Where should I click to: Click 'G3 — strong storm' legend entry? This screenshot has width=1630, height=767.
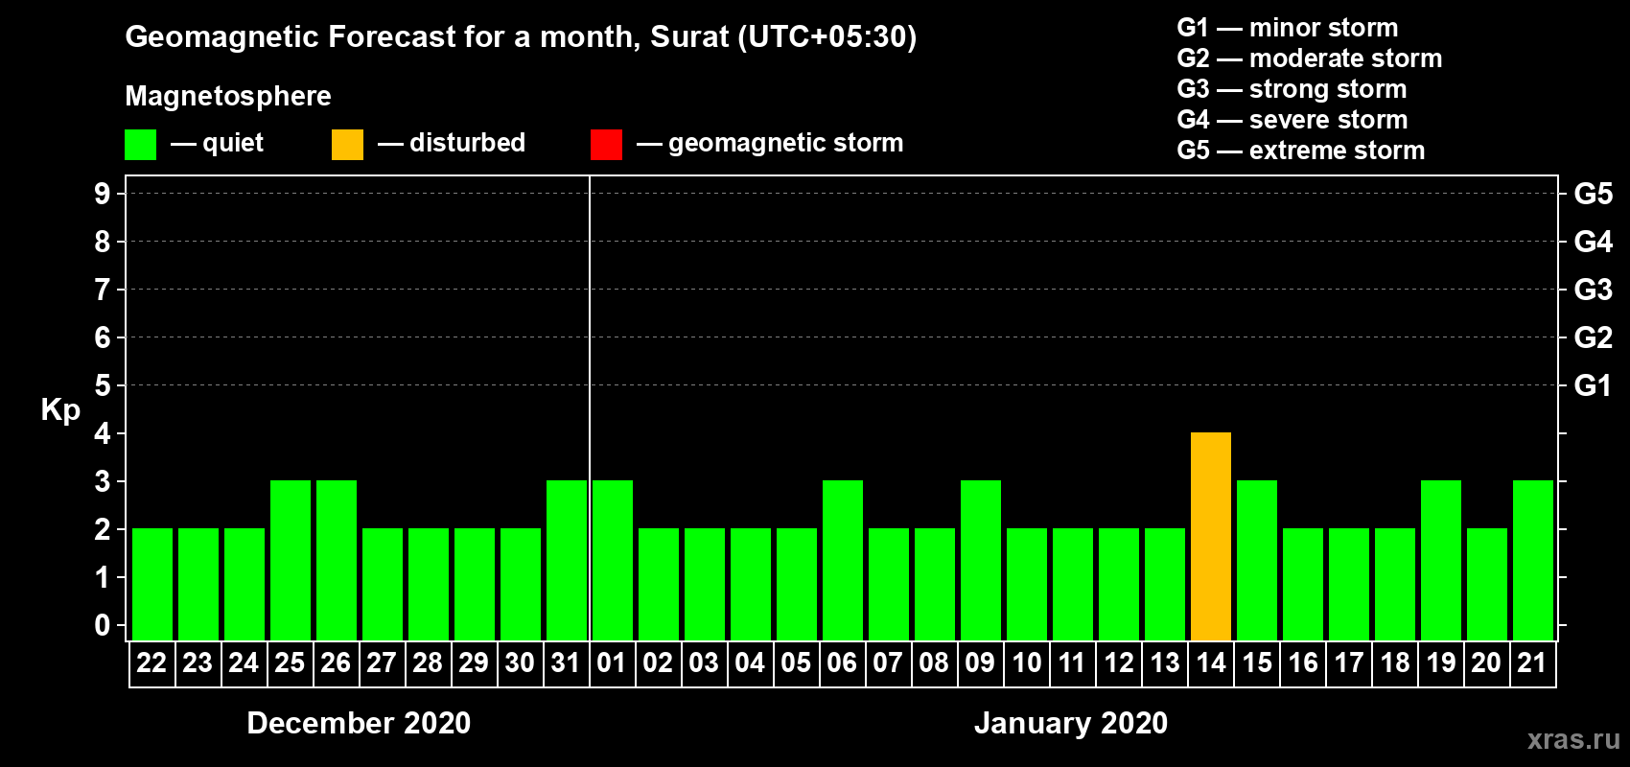tap(1292, 89)
